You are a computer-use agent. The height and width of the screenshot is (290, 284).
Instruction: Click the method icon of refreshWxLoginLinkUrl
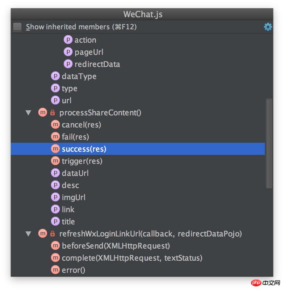pyautogui.click(x=42, y=233)
